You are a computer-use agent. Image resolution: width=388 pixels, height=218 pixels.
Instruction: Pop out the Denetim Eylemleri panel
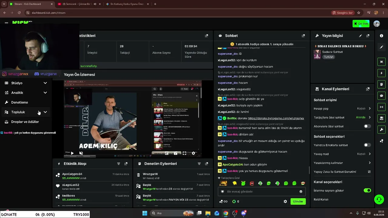(206, 164)
